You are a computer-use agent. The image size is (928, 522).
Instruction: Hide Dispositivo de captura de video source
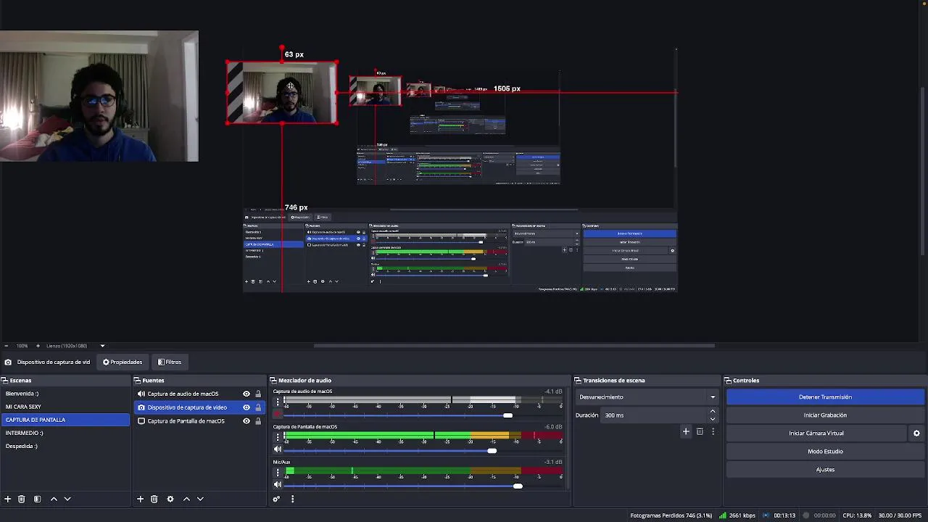point(246,407)
